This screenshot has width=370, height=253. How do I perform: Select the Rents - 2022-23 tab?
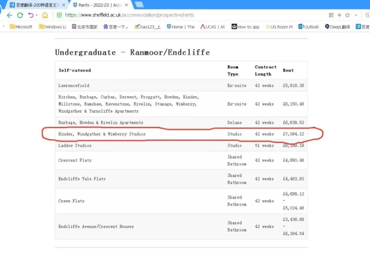tap(100, 5)
